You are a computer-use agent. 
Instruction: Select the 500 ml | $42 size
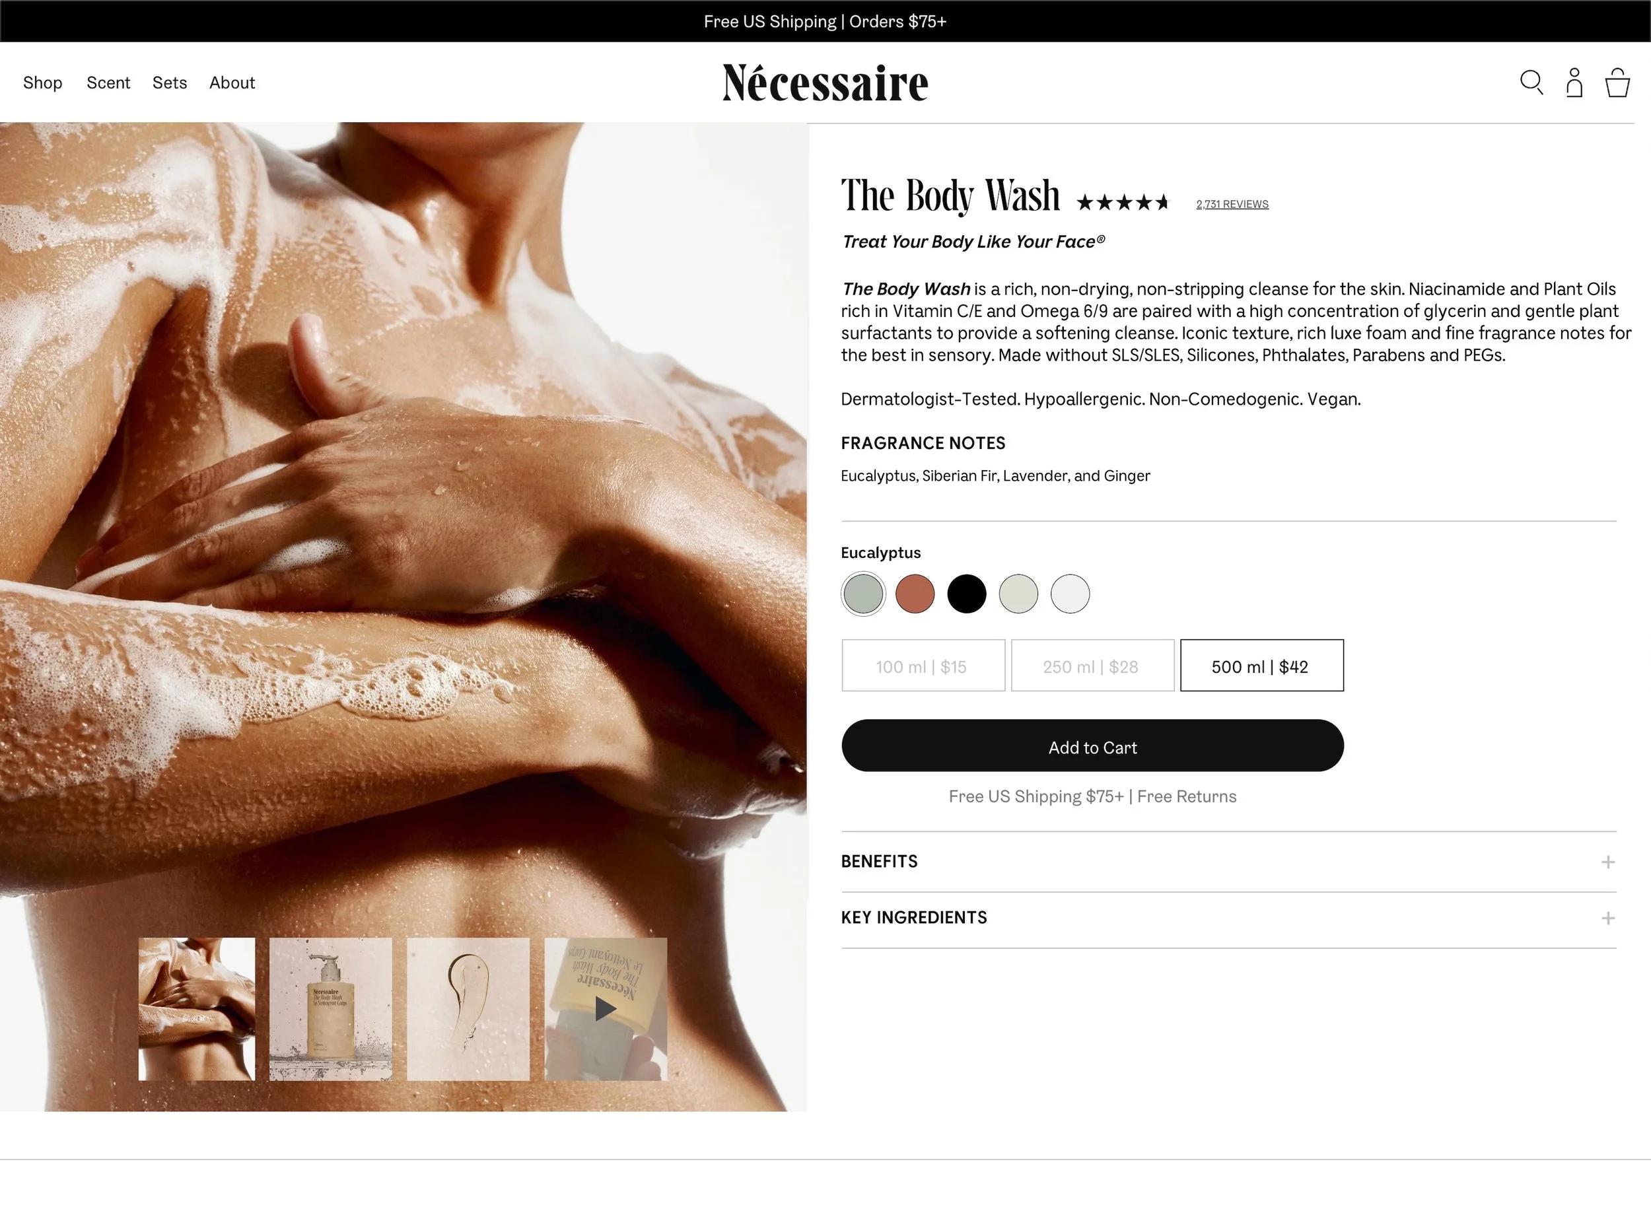[1262, 665]
